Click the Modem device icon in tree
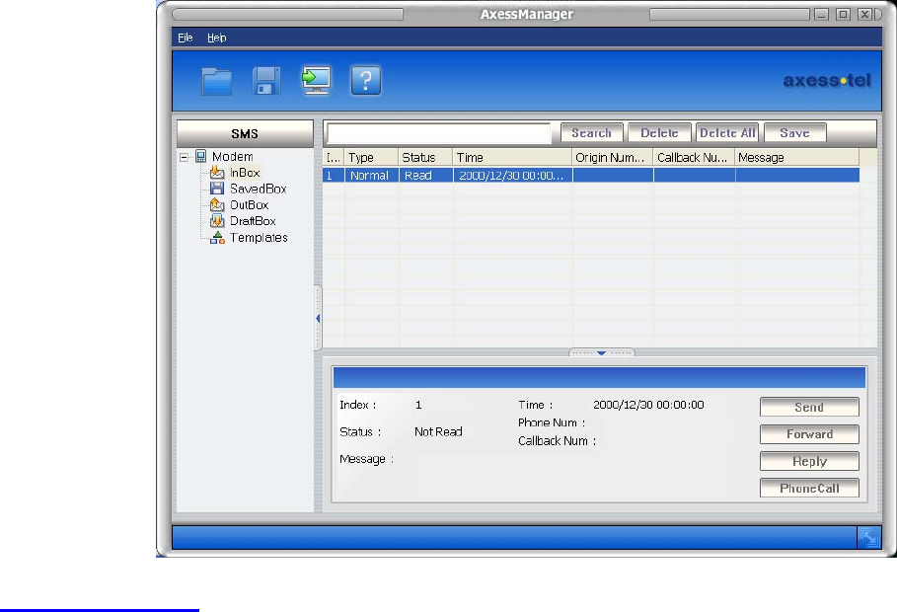This screenshot has width=897, height=612. pyautogui.click(x=200, y=156)
